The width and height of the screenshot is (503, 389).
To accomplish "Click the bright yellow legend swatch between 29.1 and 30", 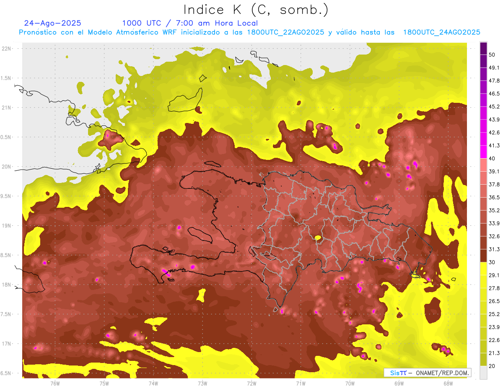I will pyautogui.click(x=483, y=269).
